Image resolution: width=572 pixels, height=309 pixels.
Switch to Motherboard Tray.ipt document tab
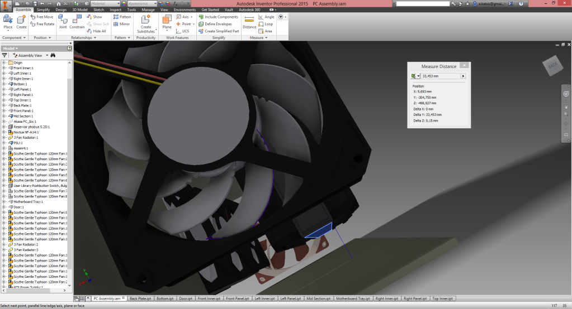click(x=353, y=298)
